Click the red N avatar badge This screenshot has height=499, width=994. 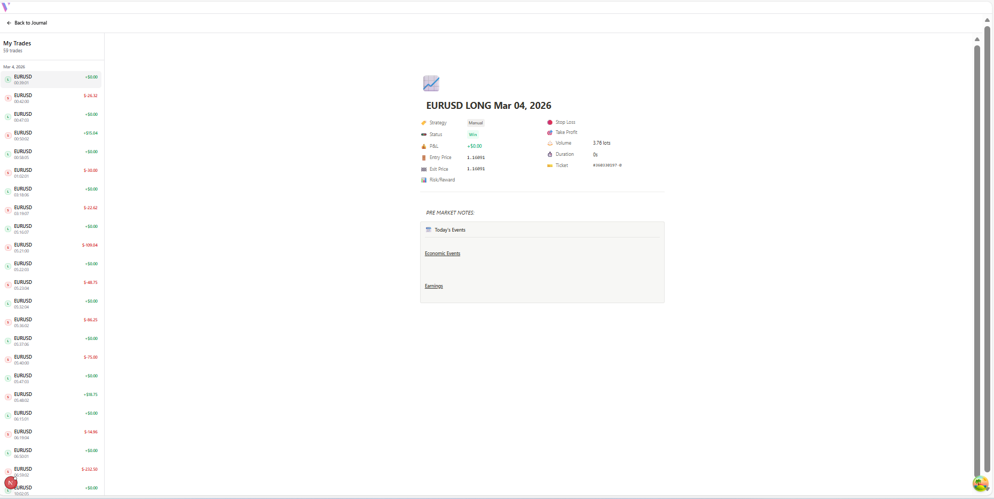(x=11, y=483)
